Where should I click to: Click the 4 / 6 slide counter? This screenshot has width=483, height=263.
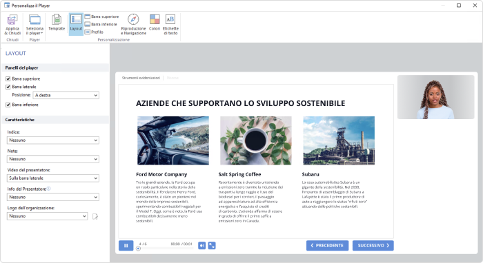pyautogui.click(x=143, y=244)
